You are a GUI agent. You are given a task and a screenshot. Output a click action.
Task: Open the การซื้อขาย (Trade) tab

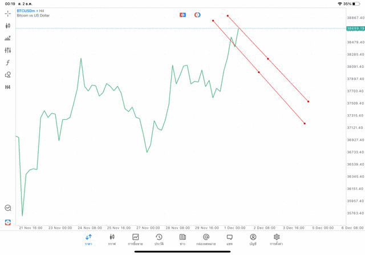click(x=135, y=240)
